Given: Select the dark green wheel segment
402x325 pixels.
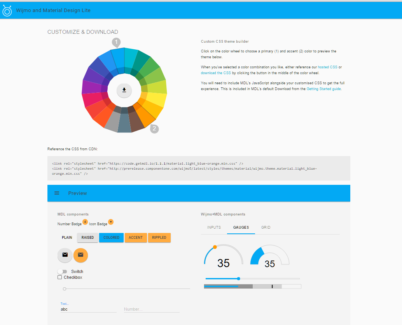Looking at the screenshot, I should pos(149,68).
